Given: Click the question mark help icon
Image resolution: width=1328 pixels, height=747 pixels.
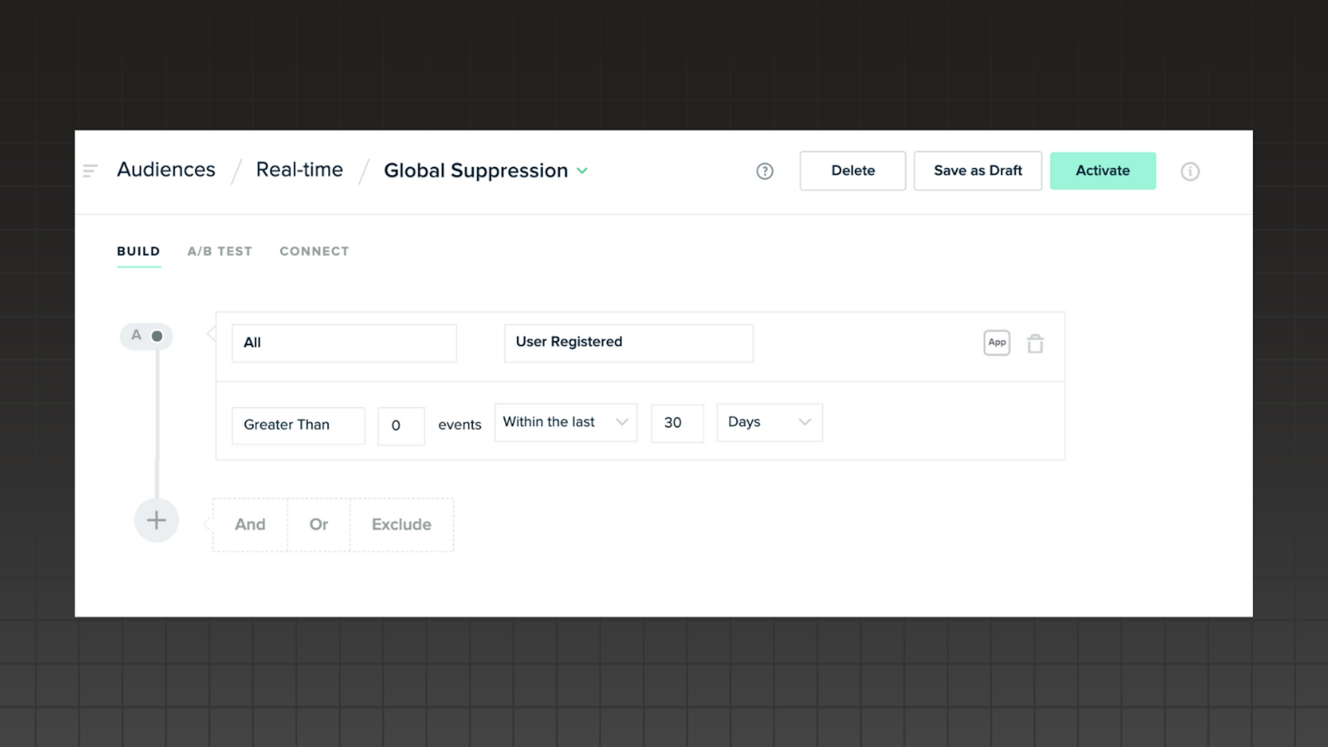Looking at the screenshot, I should (765, 171).
